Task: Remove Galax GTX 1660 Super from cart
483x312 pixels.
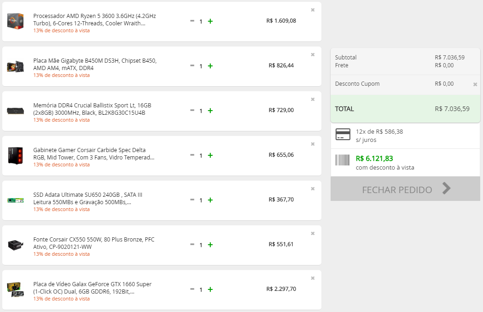Action: (x=313, y=278)
